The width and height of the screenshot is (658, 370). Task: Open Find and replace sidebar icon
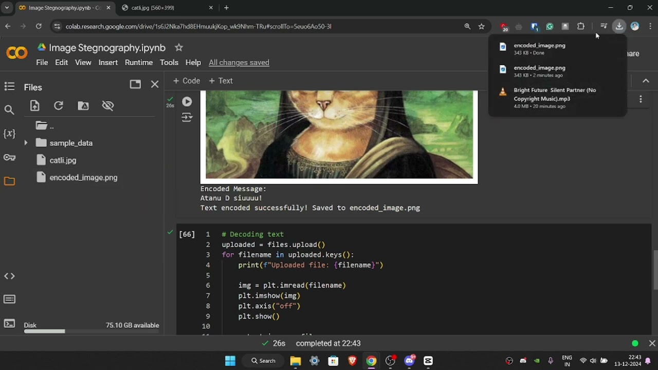click(x=9, y=109)
